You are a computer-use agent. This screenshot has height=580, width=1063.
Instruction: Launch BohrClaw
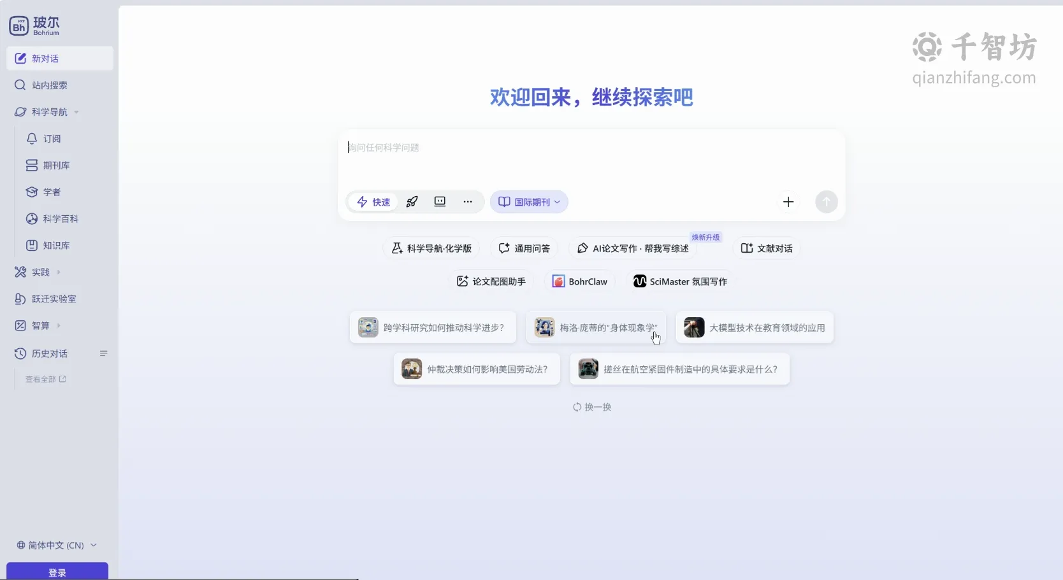(x=579, y=281)
